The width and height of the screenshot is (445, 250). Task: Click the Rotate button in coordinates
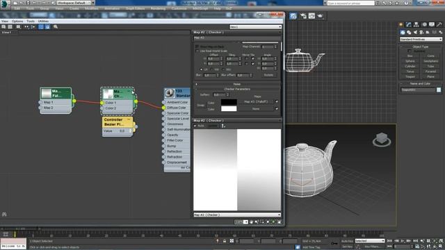[268, 75]
